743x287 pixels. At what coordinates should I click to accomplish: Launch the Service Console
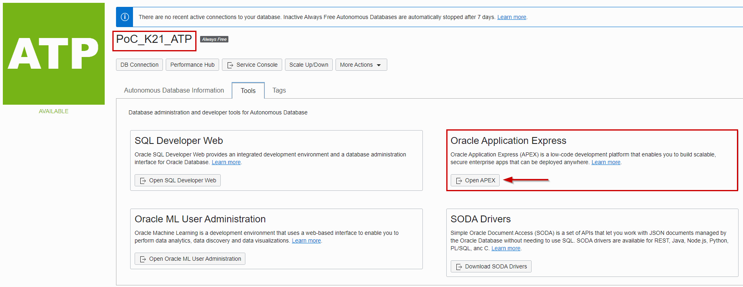tap(252, 65)
